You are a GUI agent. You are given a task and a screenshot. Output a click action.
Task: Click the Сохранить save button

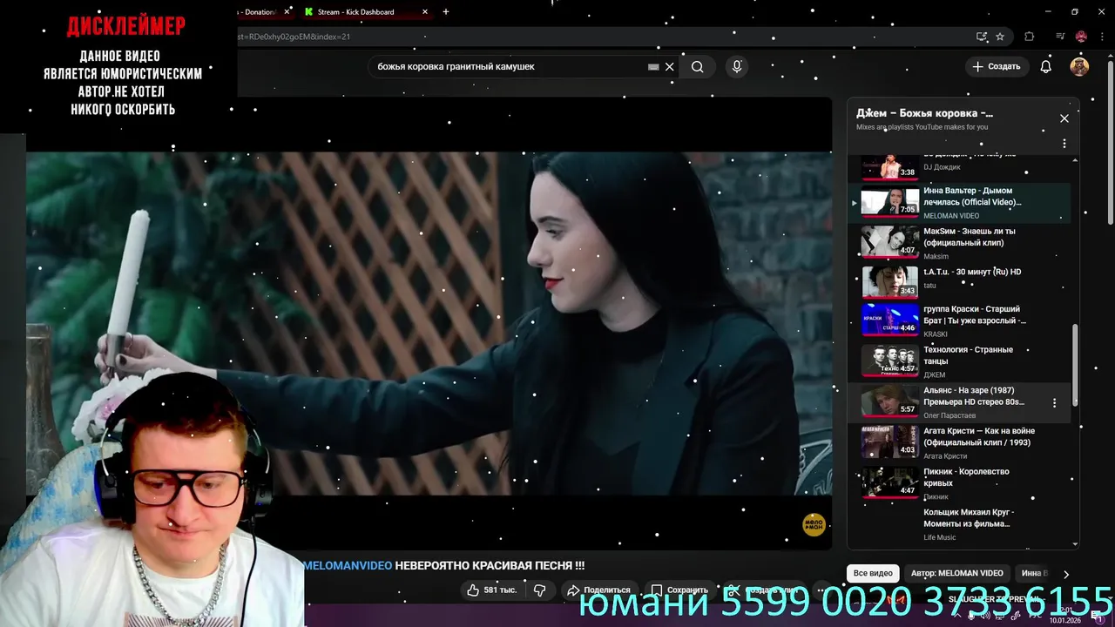(x=679, y=590)
